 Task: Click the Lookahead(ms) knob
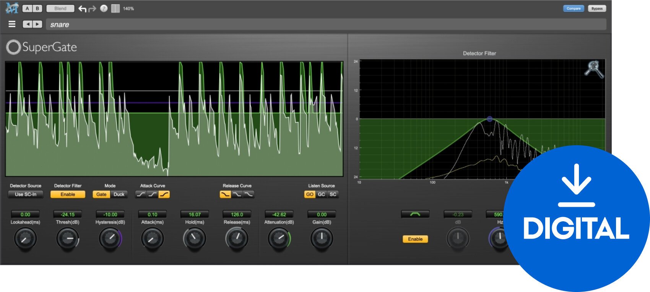[25, 238]
